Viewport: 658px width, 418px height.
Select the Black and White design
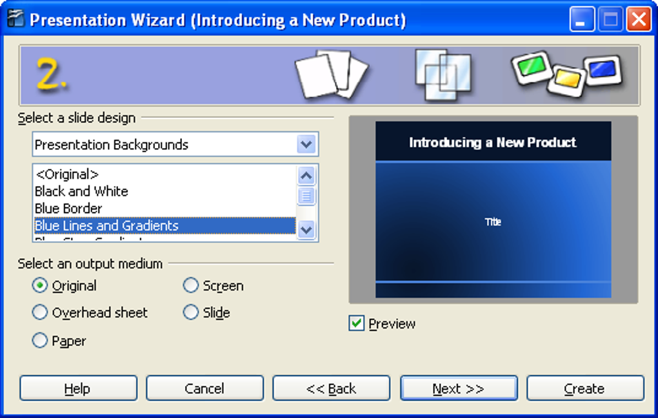pyautogui.click(x=164, y=191)
